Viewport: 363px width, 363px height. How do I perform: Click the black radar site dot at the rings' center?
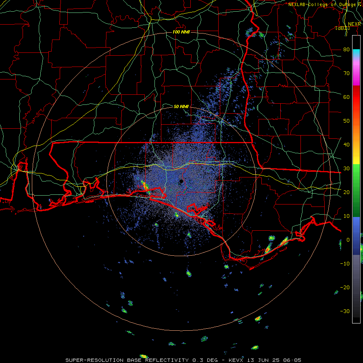181,181
